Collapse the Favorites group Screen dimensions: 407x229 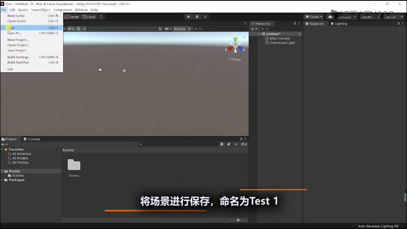[2, 149]
